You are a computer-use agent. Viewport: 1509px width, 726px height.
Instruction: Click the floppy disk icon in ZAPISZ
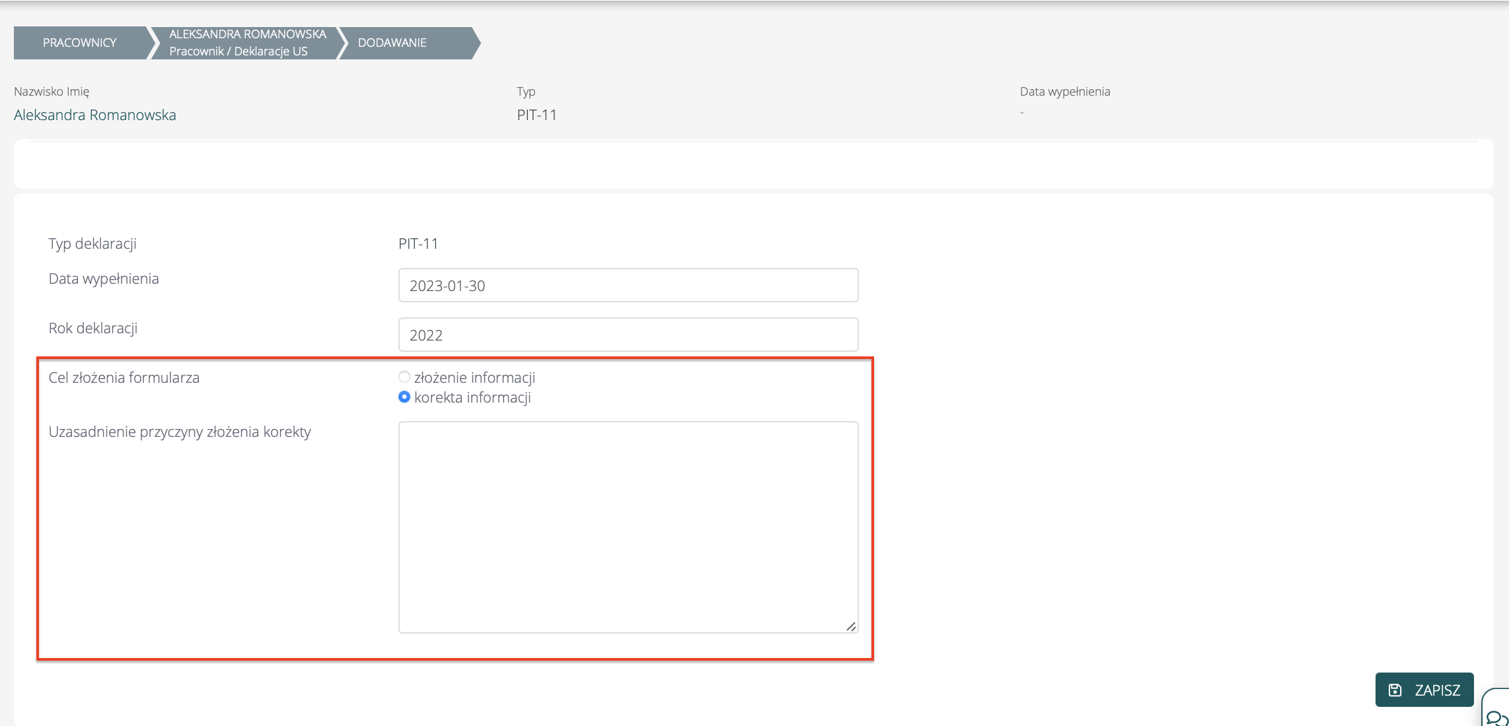point(1395,690)
